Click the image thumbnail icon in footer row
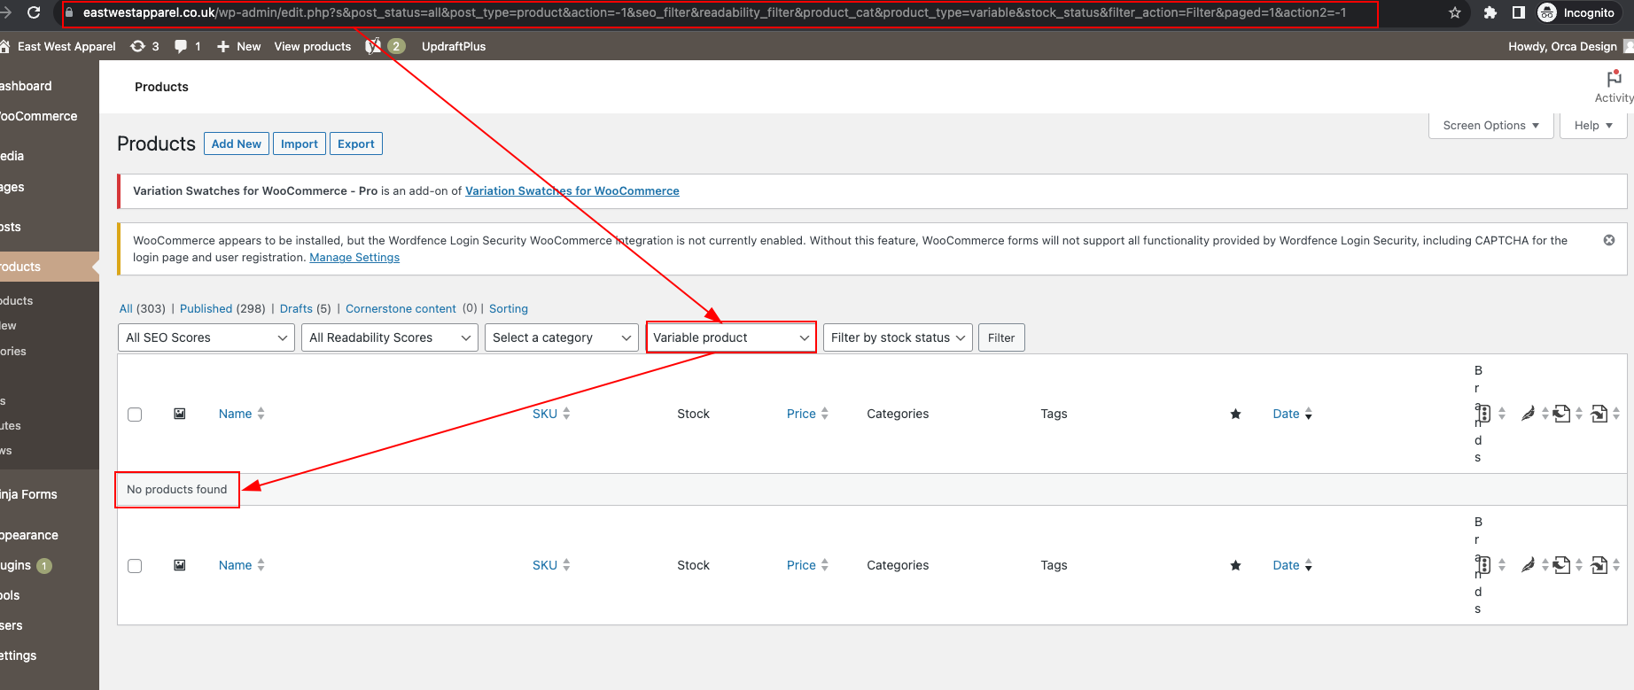The height and width of the screenshot is (690, 1634). point(180,565)
